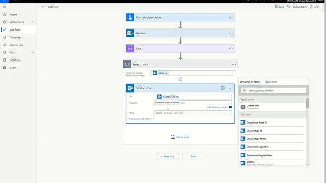Open Connectors in sidebar
The height and width of the screenshot is (183, 326).
tap(17, 45)
